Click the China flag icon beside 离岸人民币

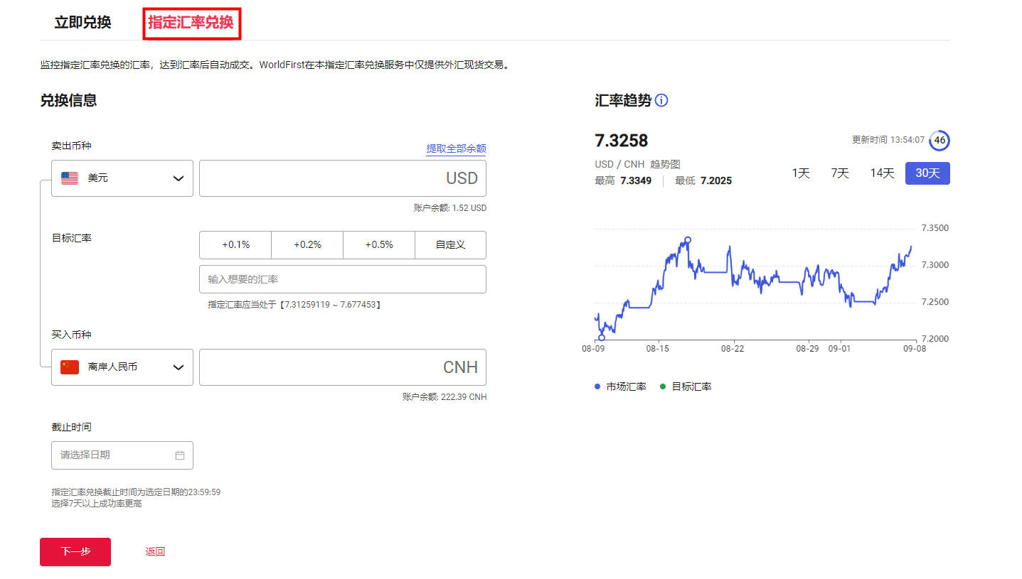(x=68, y=367)
